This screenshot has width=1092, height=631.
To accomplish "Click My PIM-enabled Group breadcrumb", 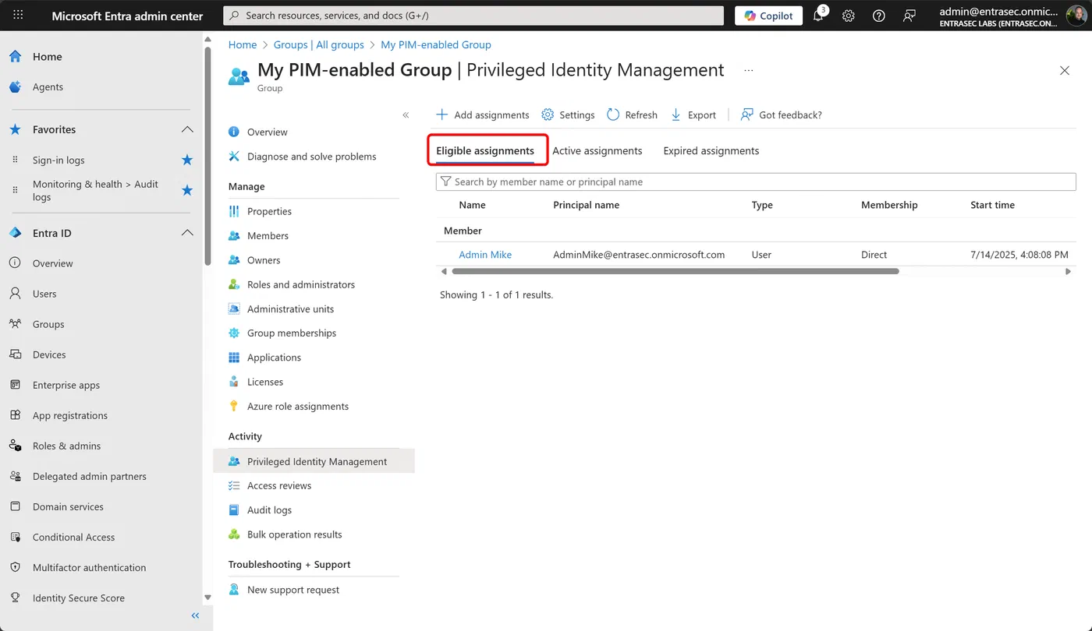I will point(436,44).
